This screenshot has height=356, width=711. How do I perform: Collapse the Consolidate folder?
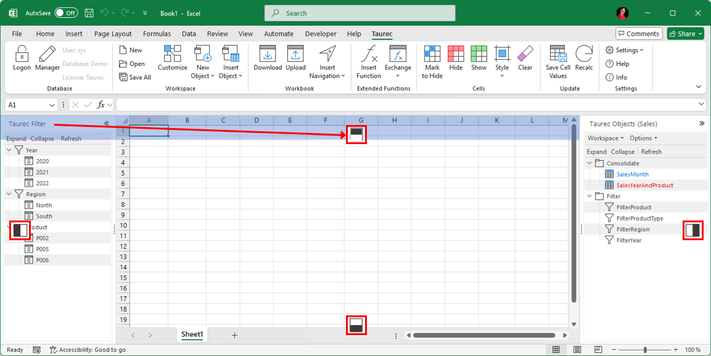click(x=590, y=163)
